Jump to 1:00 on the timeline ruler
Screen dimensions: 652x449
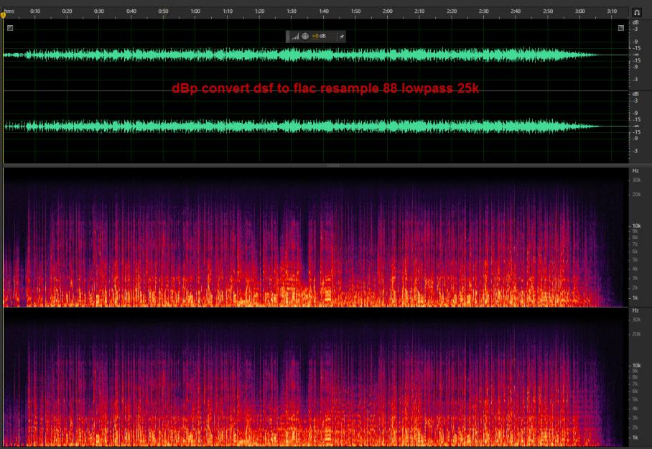coord(195,11)
